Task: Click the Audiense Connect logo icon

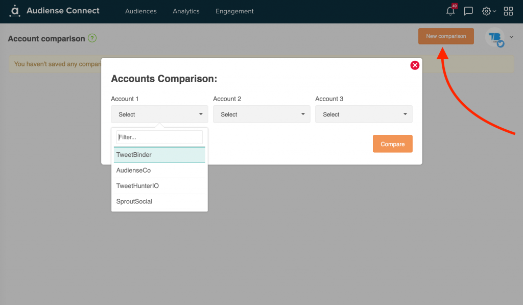Action: 15,11
